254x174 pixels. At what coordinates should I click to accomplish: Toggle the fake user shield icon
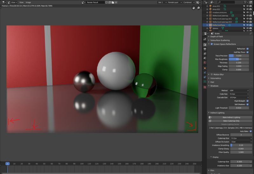106,2
